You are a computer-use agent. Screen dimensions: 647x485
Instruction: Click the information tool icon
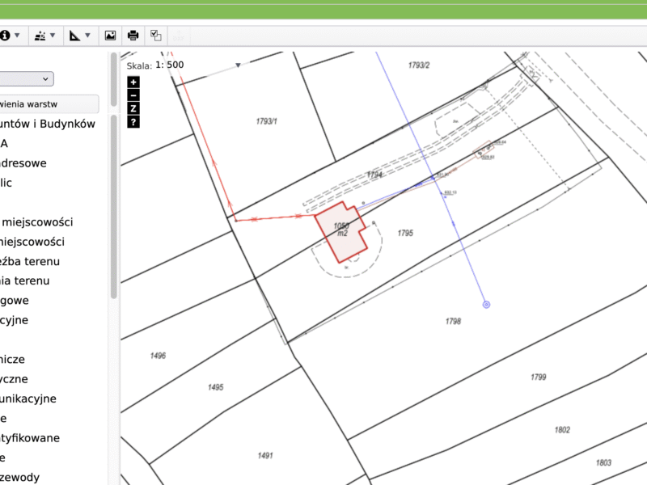[x=5, y=36]
